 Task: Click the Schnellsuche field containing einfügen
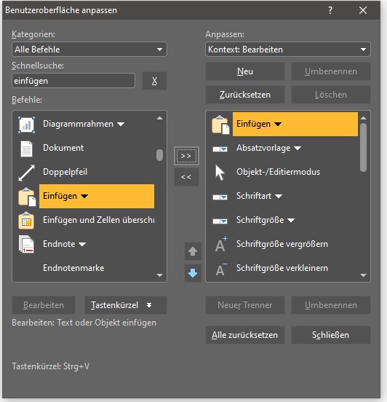(73, 81)
